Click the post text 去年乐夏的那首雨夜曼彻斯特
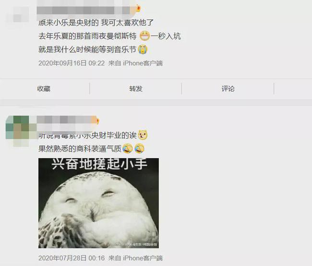312x266 pixels. (87, 36)
